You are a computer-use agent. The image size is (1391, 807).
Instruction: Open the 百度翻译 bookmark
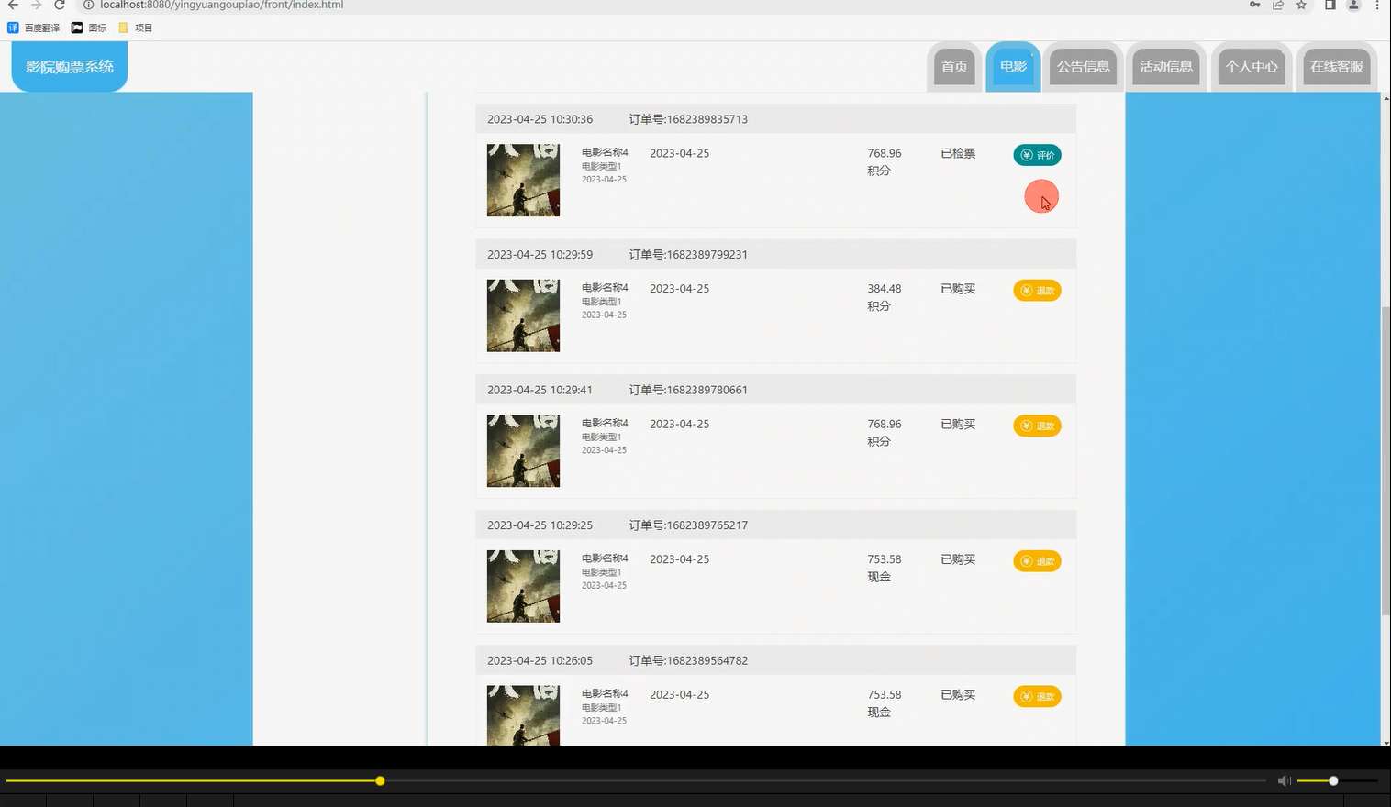[34, 28]
